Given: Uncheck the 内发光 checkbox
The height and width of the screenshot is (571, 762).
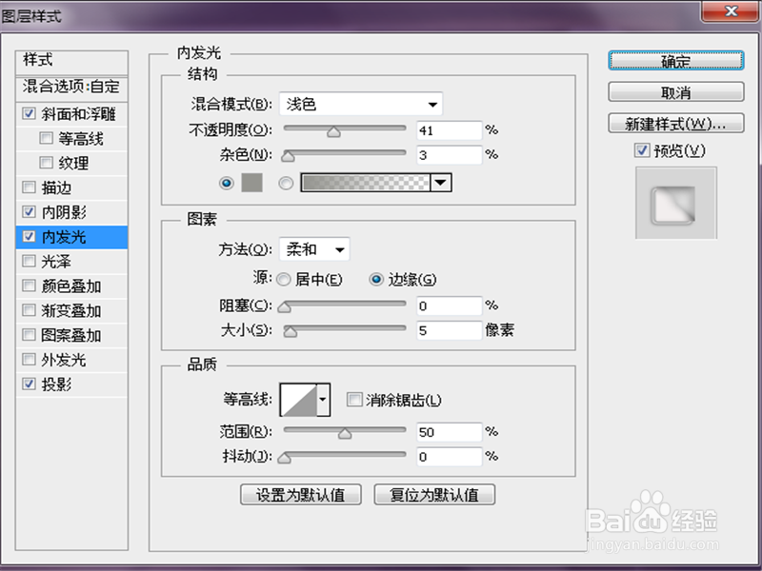Looking at the screenshot, I should coord(30,236).
